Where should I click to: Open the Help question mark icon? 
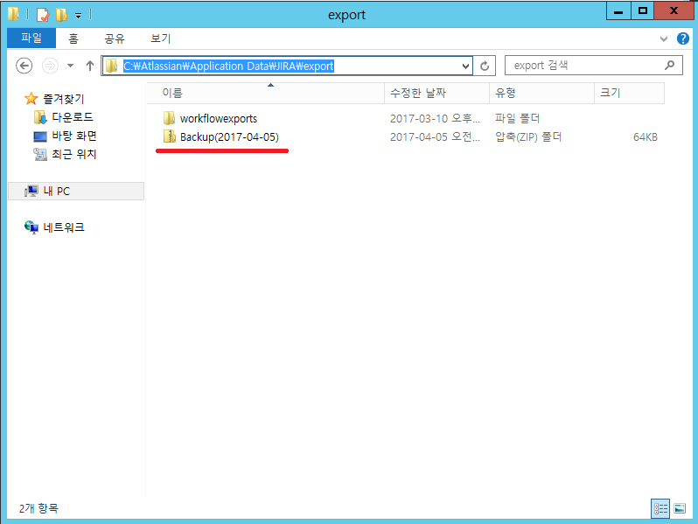(x=683, y=38)
